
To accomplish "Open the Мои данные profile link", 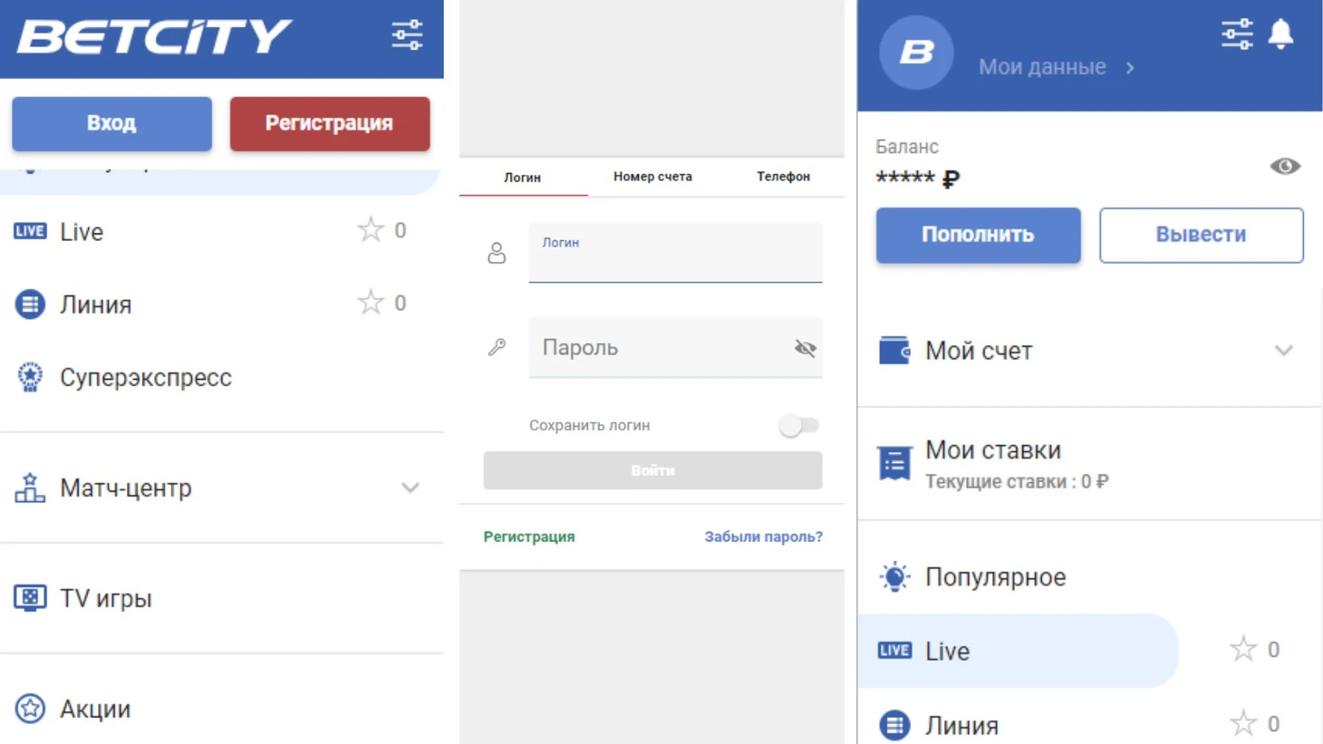I will pyautogui.click(x=1042, y=67).
